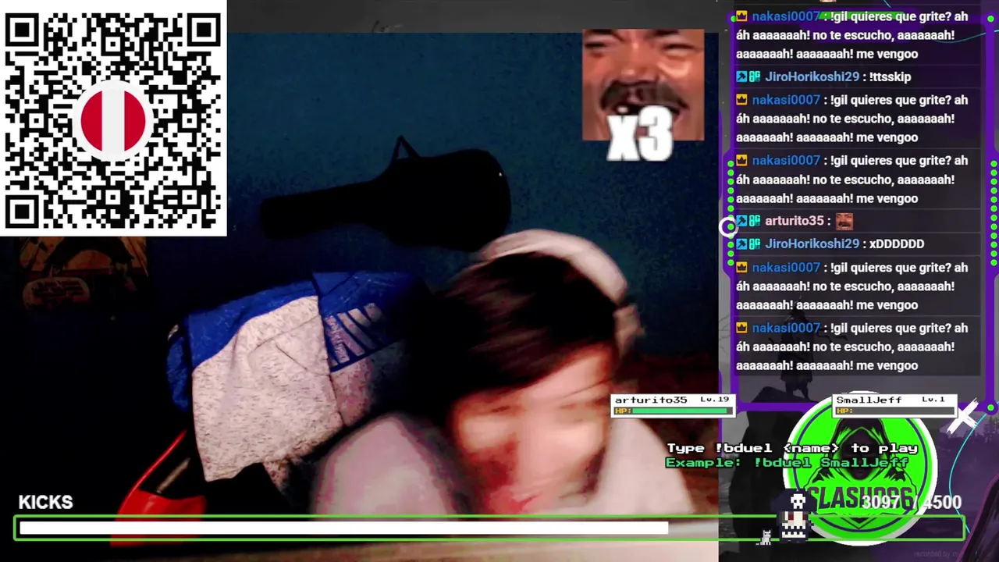Click the green hooded Slash logo
The image size is (999, 562).
[861, 468]
